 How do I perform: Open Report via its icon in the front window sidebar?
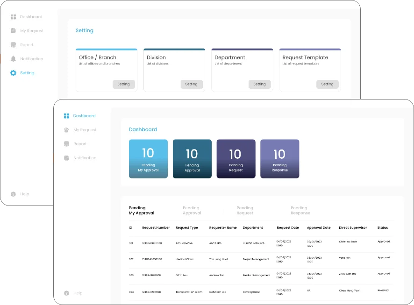pos(66,144)
